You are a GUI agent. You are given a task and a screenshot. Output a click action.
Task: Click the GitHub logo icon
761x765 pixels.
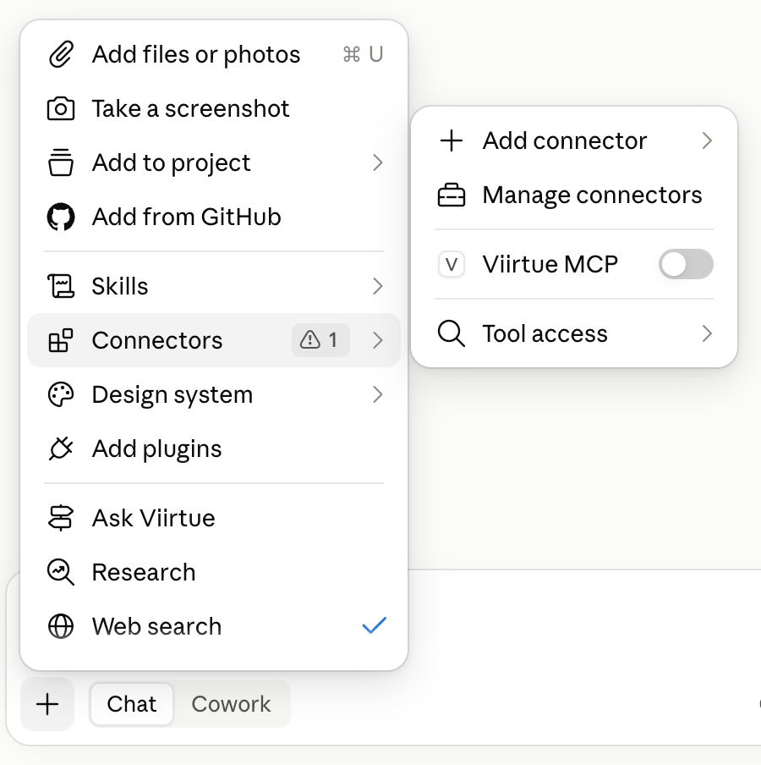pos(61,217)
